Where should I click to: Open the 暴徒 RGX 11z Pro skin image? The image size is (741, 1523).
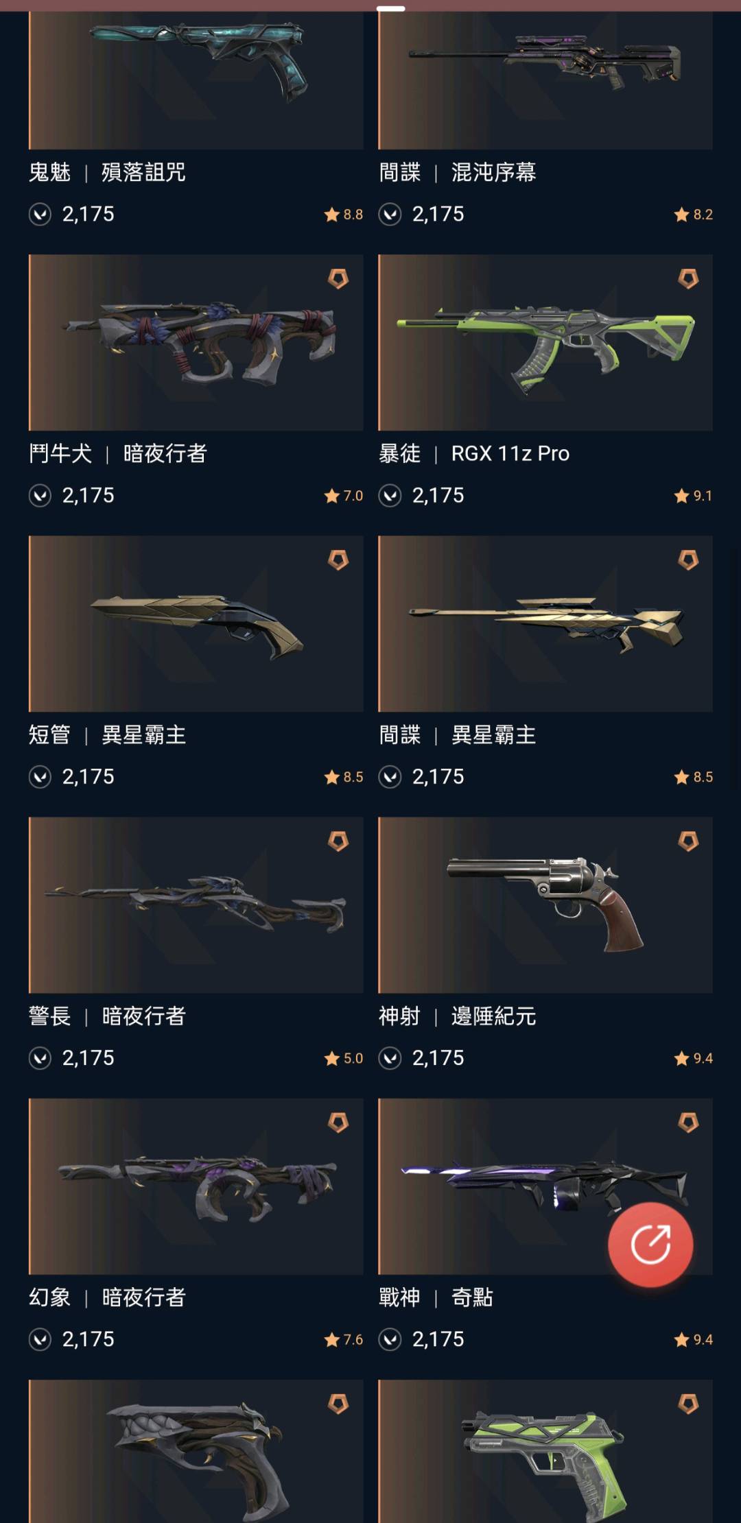(x=545, y=343)
